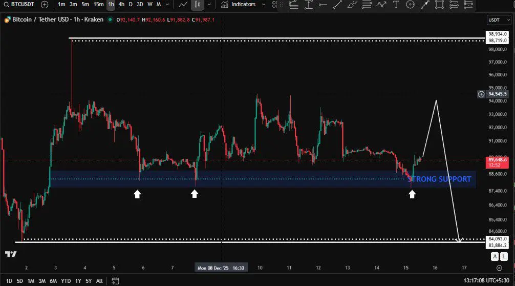Screen dimensions: 515x286
Task: Open chart settings gear icon
Action: (499, 268)
